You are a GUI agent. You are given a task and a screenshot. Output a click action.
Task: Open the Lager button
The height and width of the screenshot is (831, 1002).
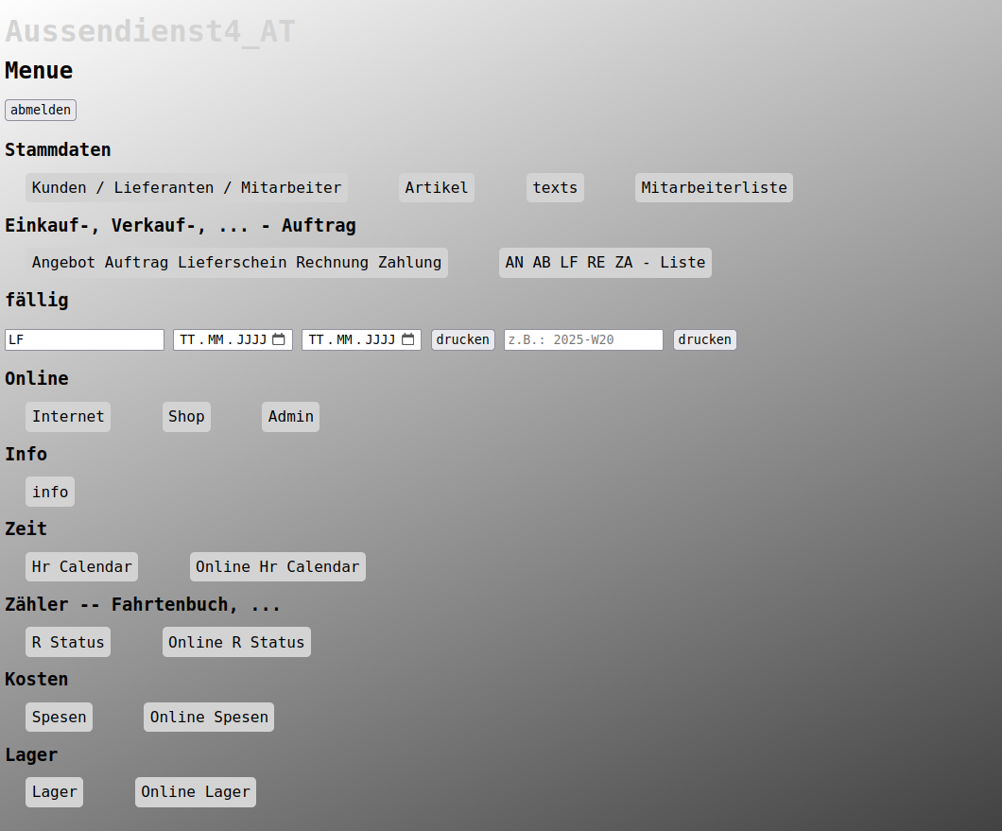54,792
